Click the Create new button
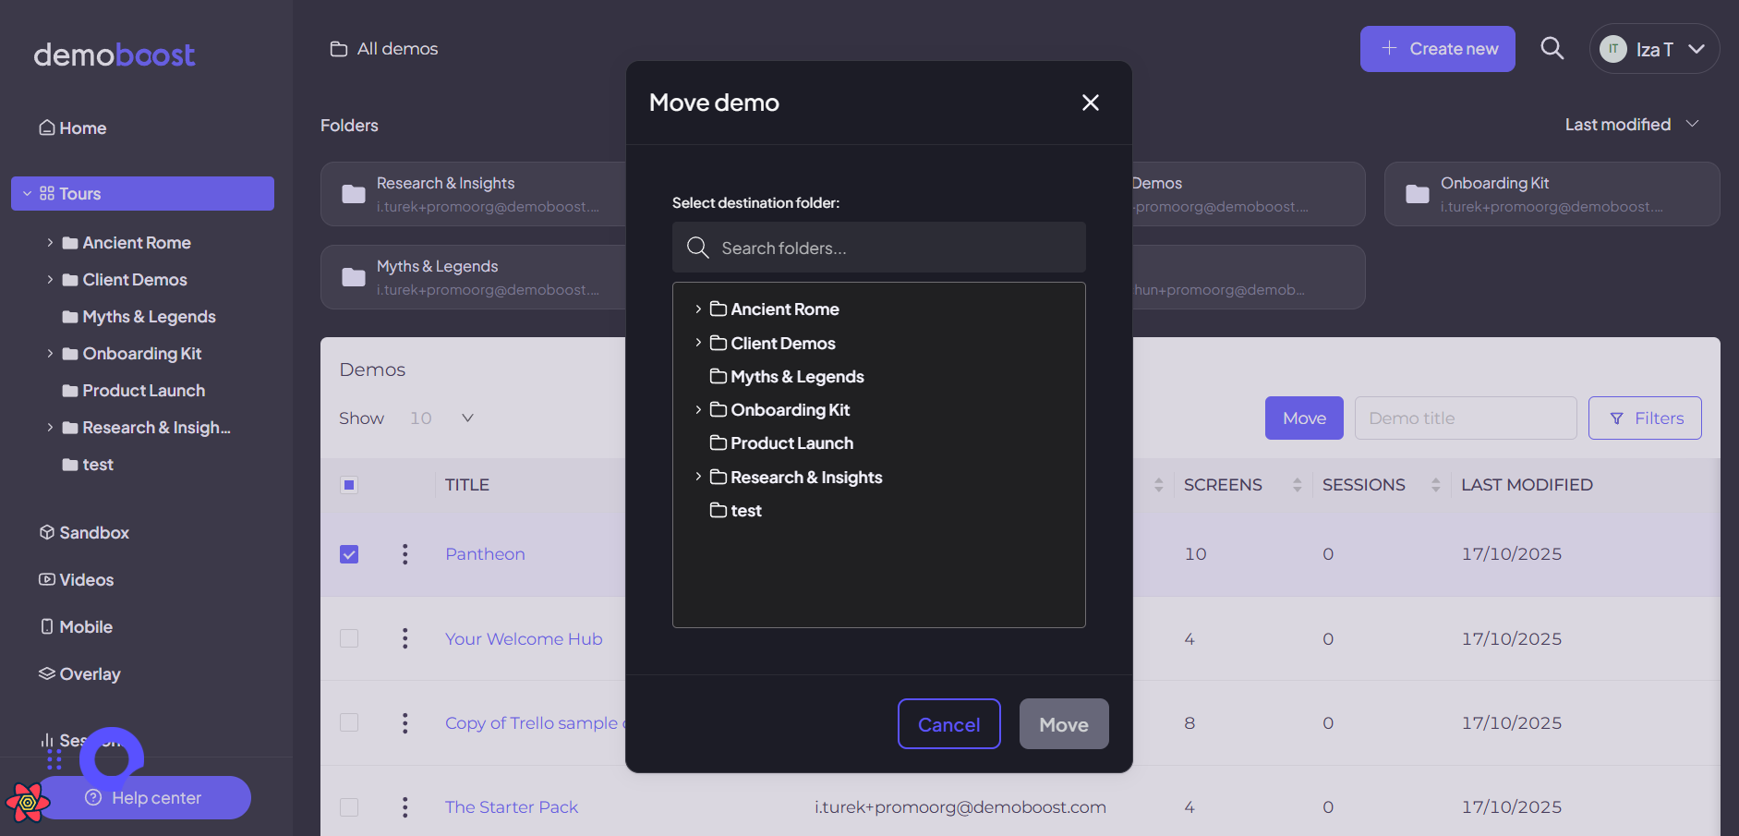Screen dimensions: 1739x836 click(x=1437, y=49)
